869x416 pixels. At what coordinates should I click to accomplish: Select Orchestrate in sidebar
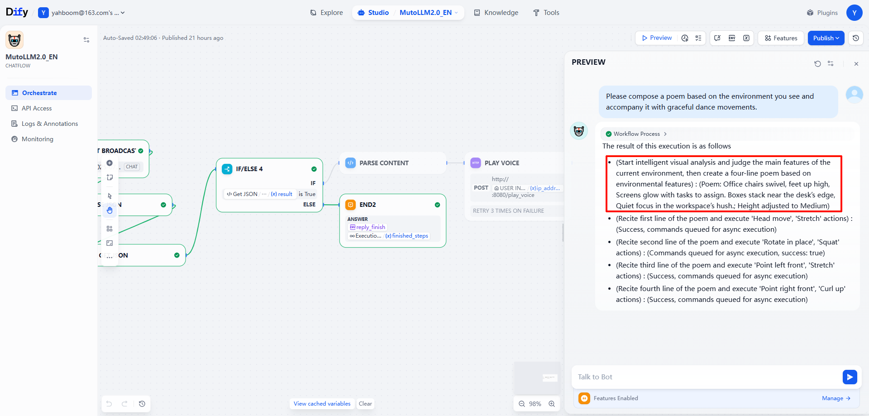click(49, 93)
